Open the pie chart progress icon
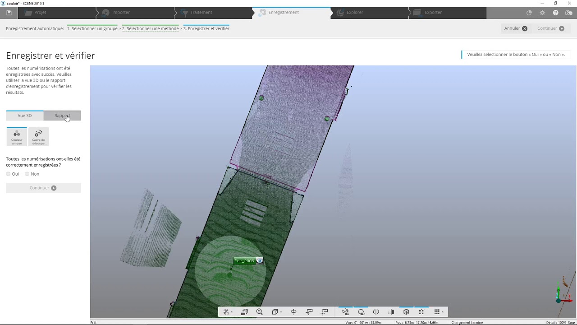The width and height of the screenshot is (577, 325). pyautogui.click(x=529, y=13)
